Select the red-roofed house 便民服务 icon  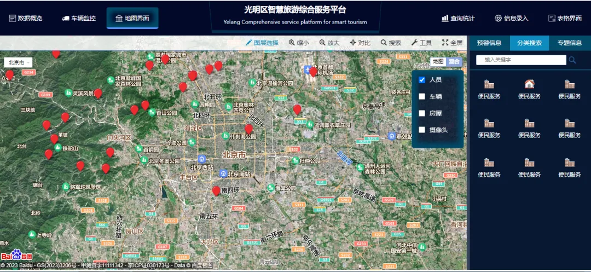pos(529,84)
